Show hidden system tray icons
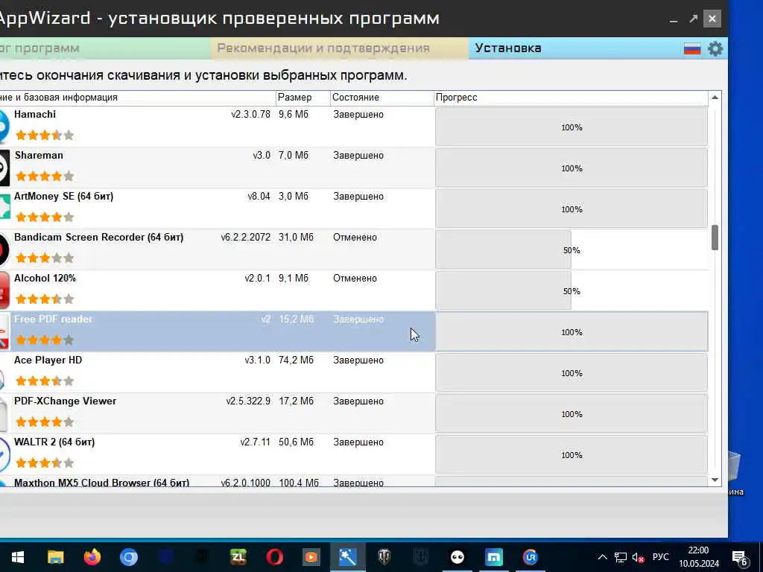Screen dimensions: 763x572 click(602, 557)
